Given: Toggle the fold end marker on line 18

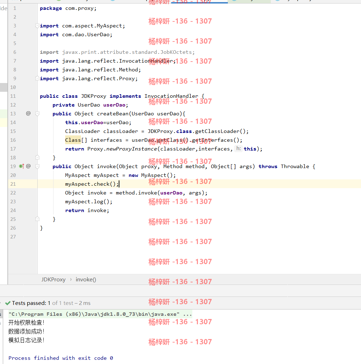Looking at the screenshot, I should (x=37, y=158).
